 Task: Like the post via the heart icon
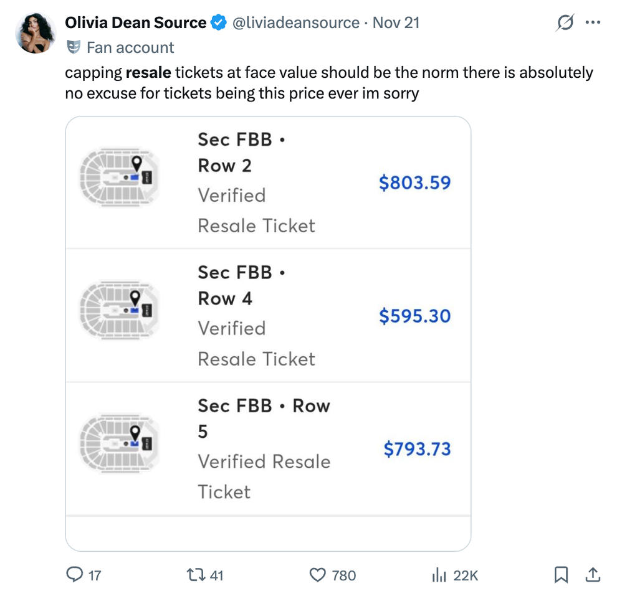(319, 575)
